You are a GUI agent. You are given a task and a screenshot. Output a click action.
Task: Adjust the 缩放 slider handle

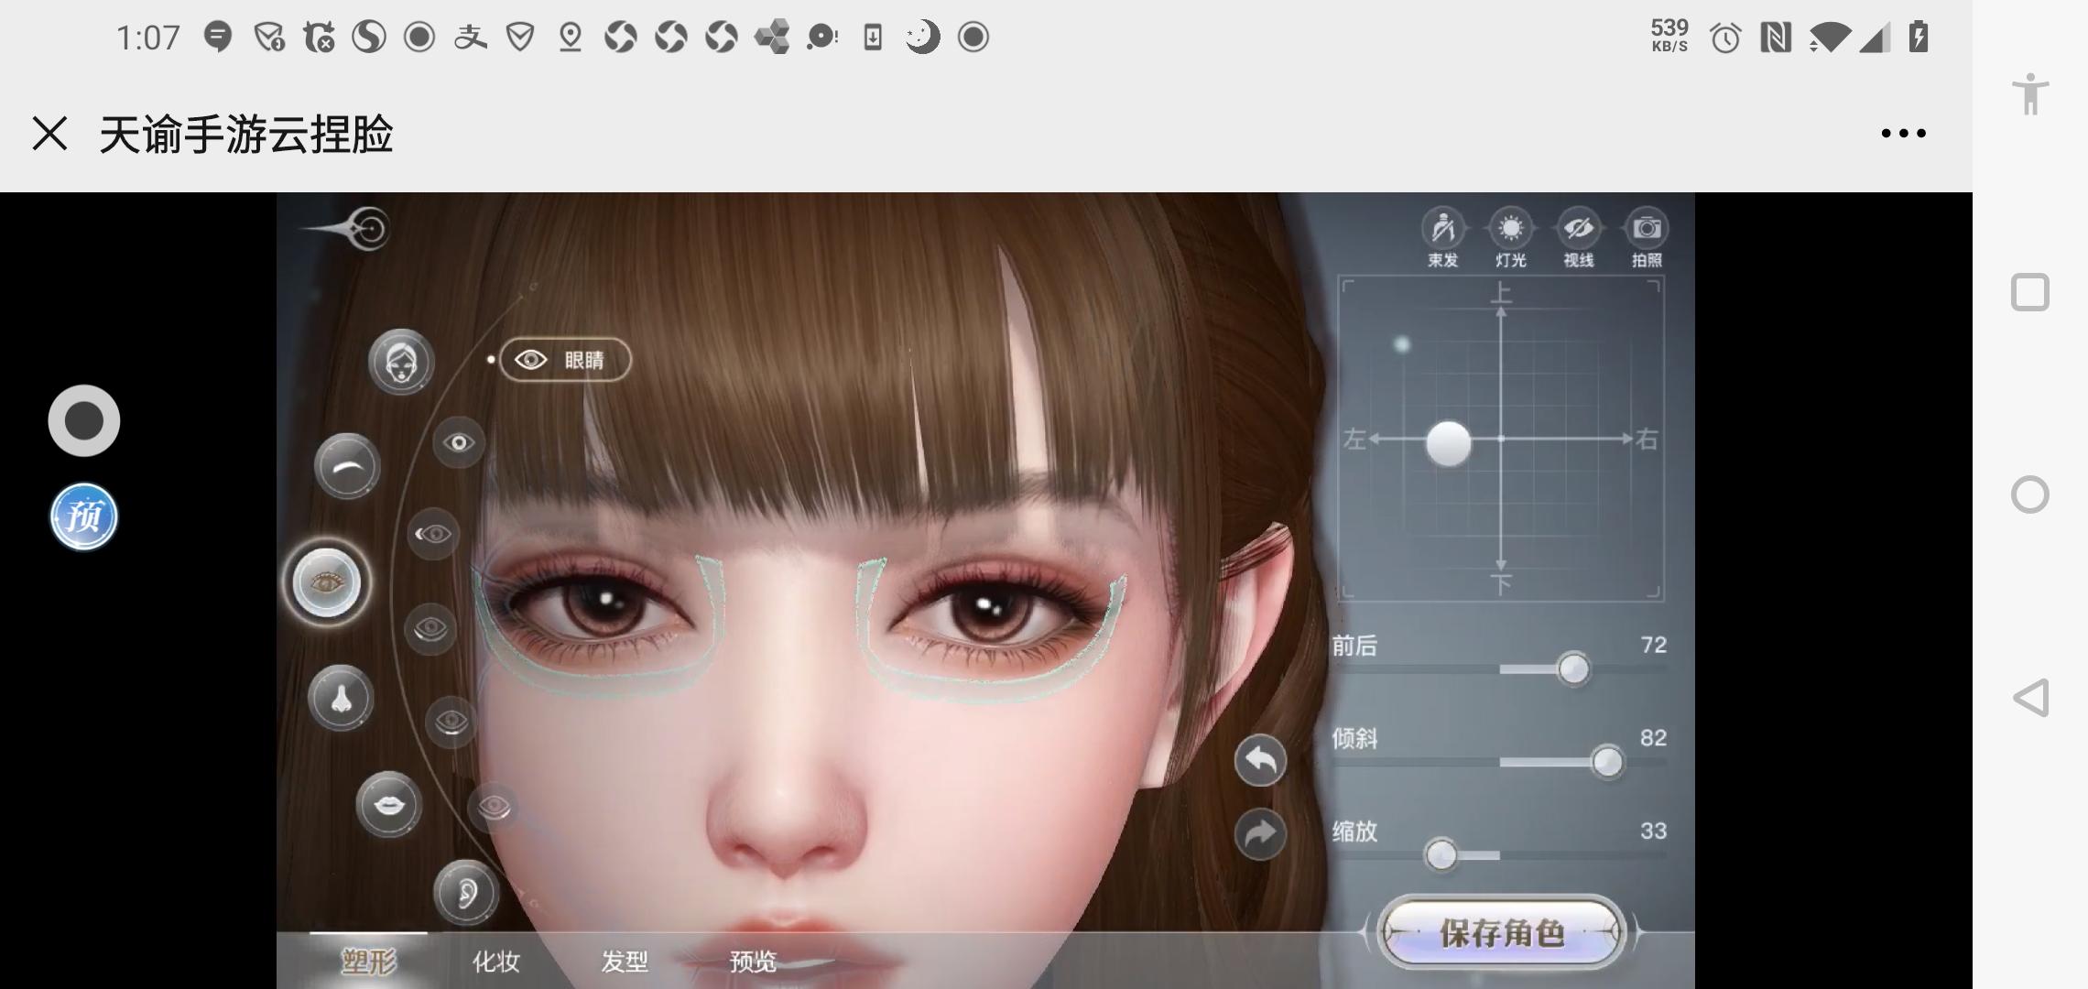click(1441, 855)
